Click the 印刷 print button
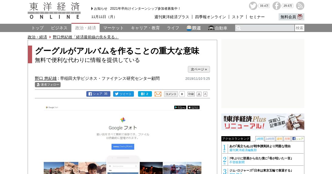The width and height of the screenshot is (332, 174). pos(191,94)
